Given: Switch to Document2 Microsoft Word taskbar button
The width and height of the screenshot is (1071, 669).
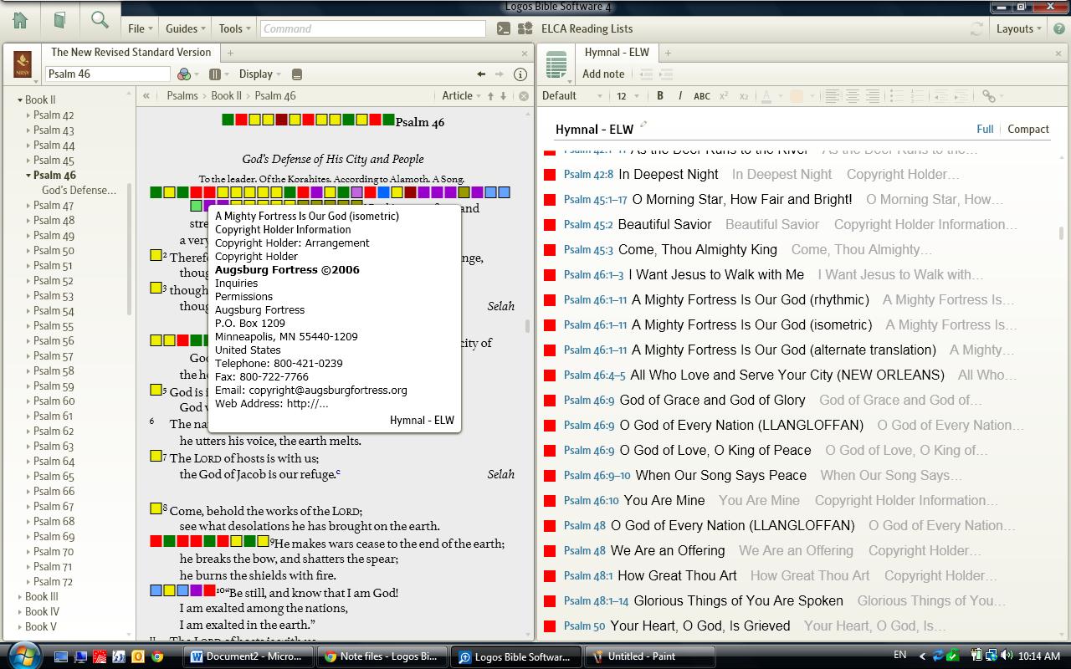Looking at the screenshot, I should pos(247,656).
